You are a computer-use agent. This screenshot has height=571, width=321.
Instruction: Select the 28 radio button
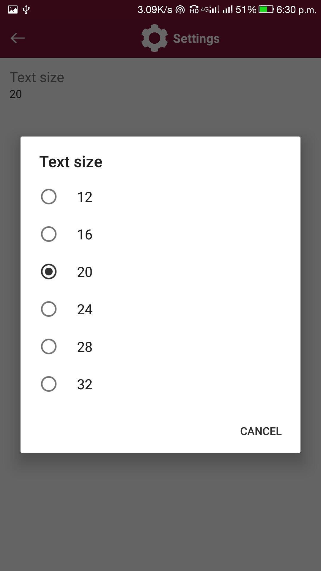(49, 346)
